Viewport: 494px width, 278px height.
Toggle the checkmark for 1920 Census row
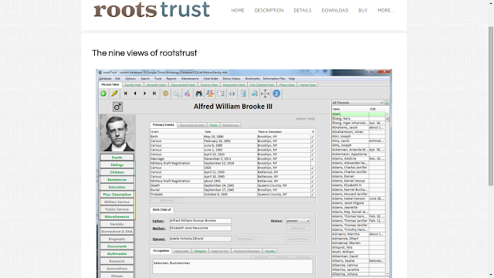[313, 168]
